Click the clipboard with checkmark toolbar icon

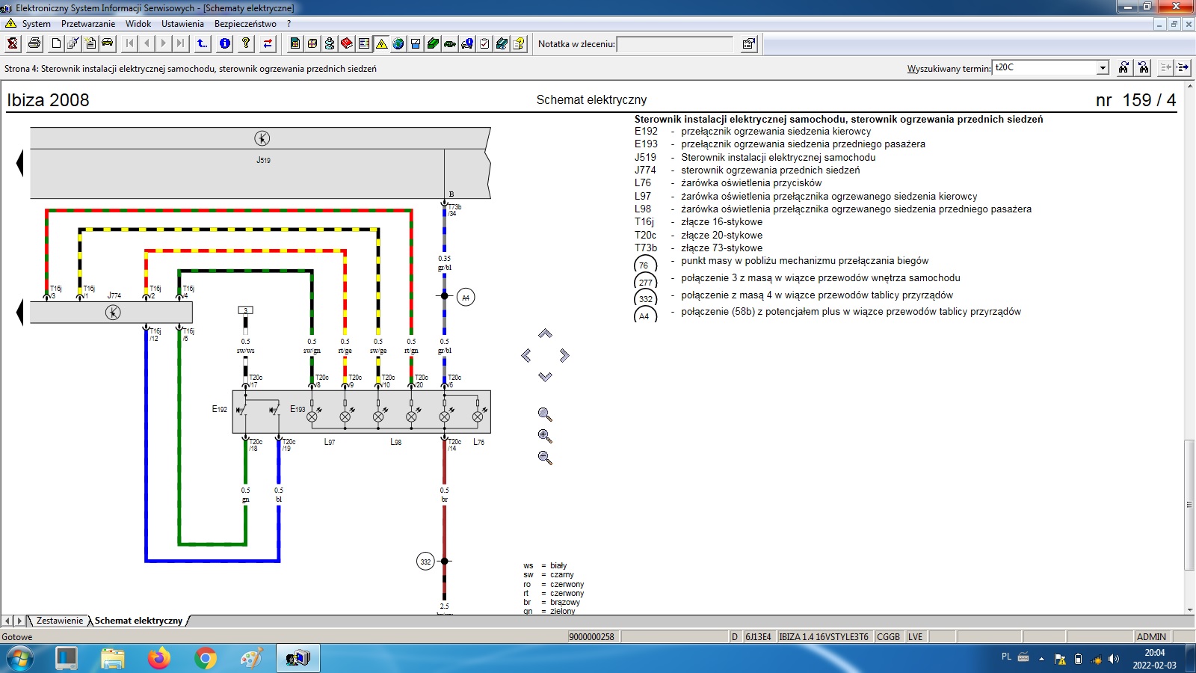point(484,43)
